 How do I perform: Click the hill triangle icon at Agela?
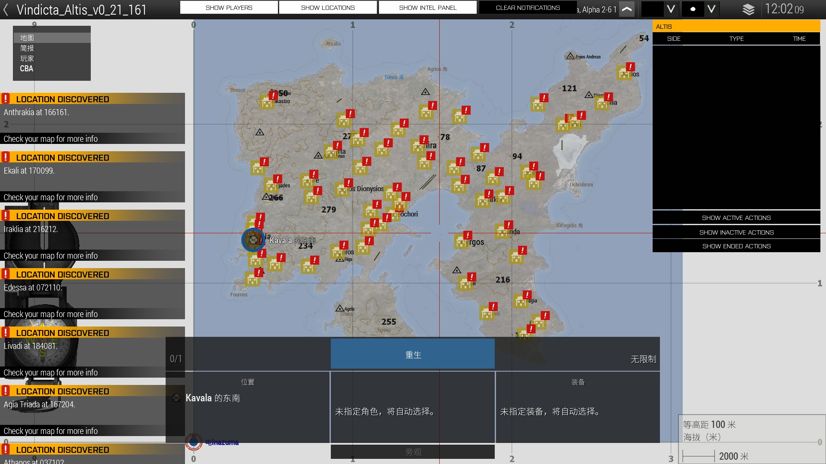coord(339,308)
